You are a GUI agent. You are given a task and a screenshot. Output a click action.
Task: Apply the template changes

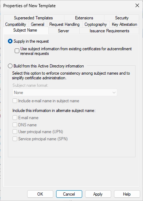click(98, 194)
